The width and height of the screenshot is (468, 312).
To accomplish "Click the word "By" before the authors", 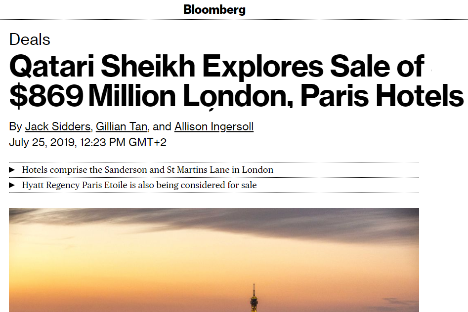I will (15, 126).
